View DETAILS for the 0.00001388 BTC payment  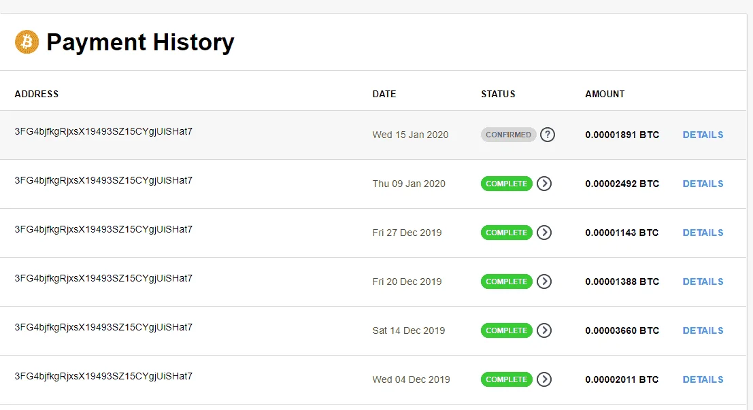tap(703, 281)
